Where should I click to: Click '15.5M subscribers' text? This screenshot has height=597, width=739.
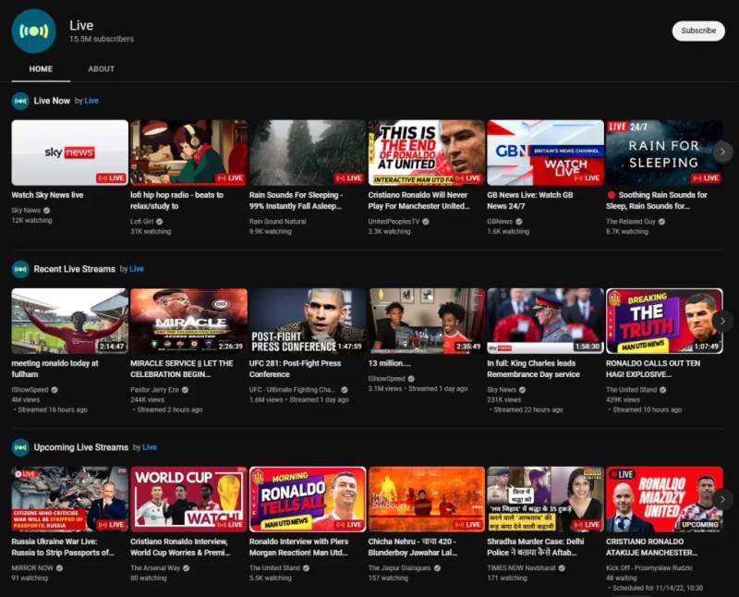102,39
